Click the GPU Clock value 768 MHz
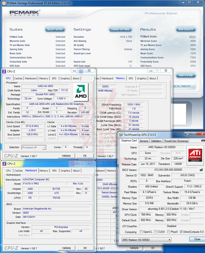Viewport: 205px width, 253px height. pos(146,214)
